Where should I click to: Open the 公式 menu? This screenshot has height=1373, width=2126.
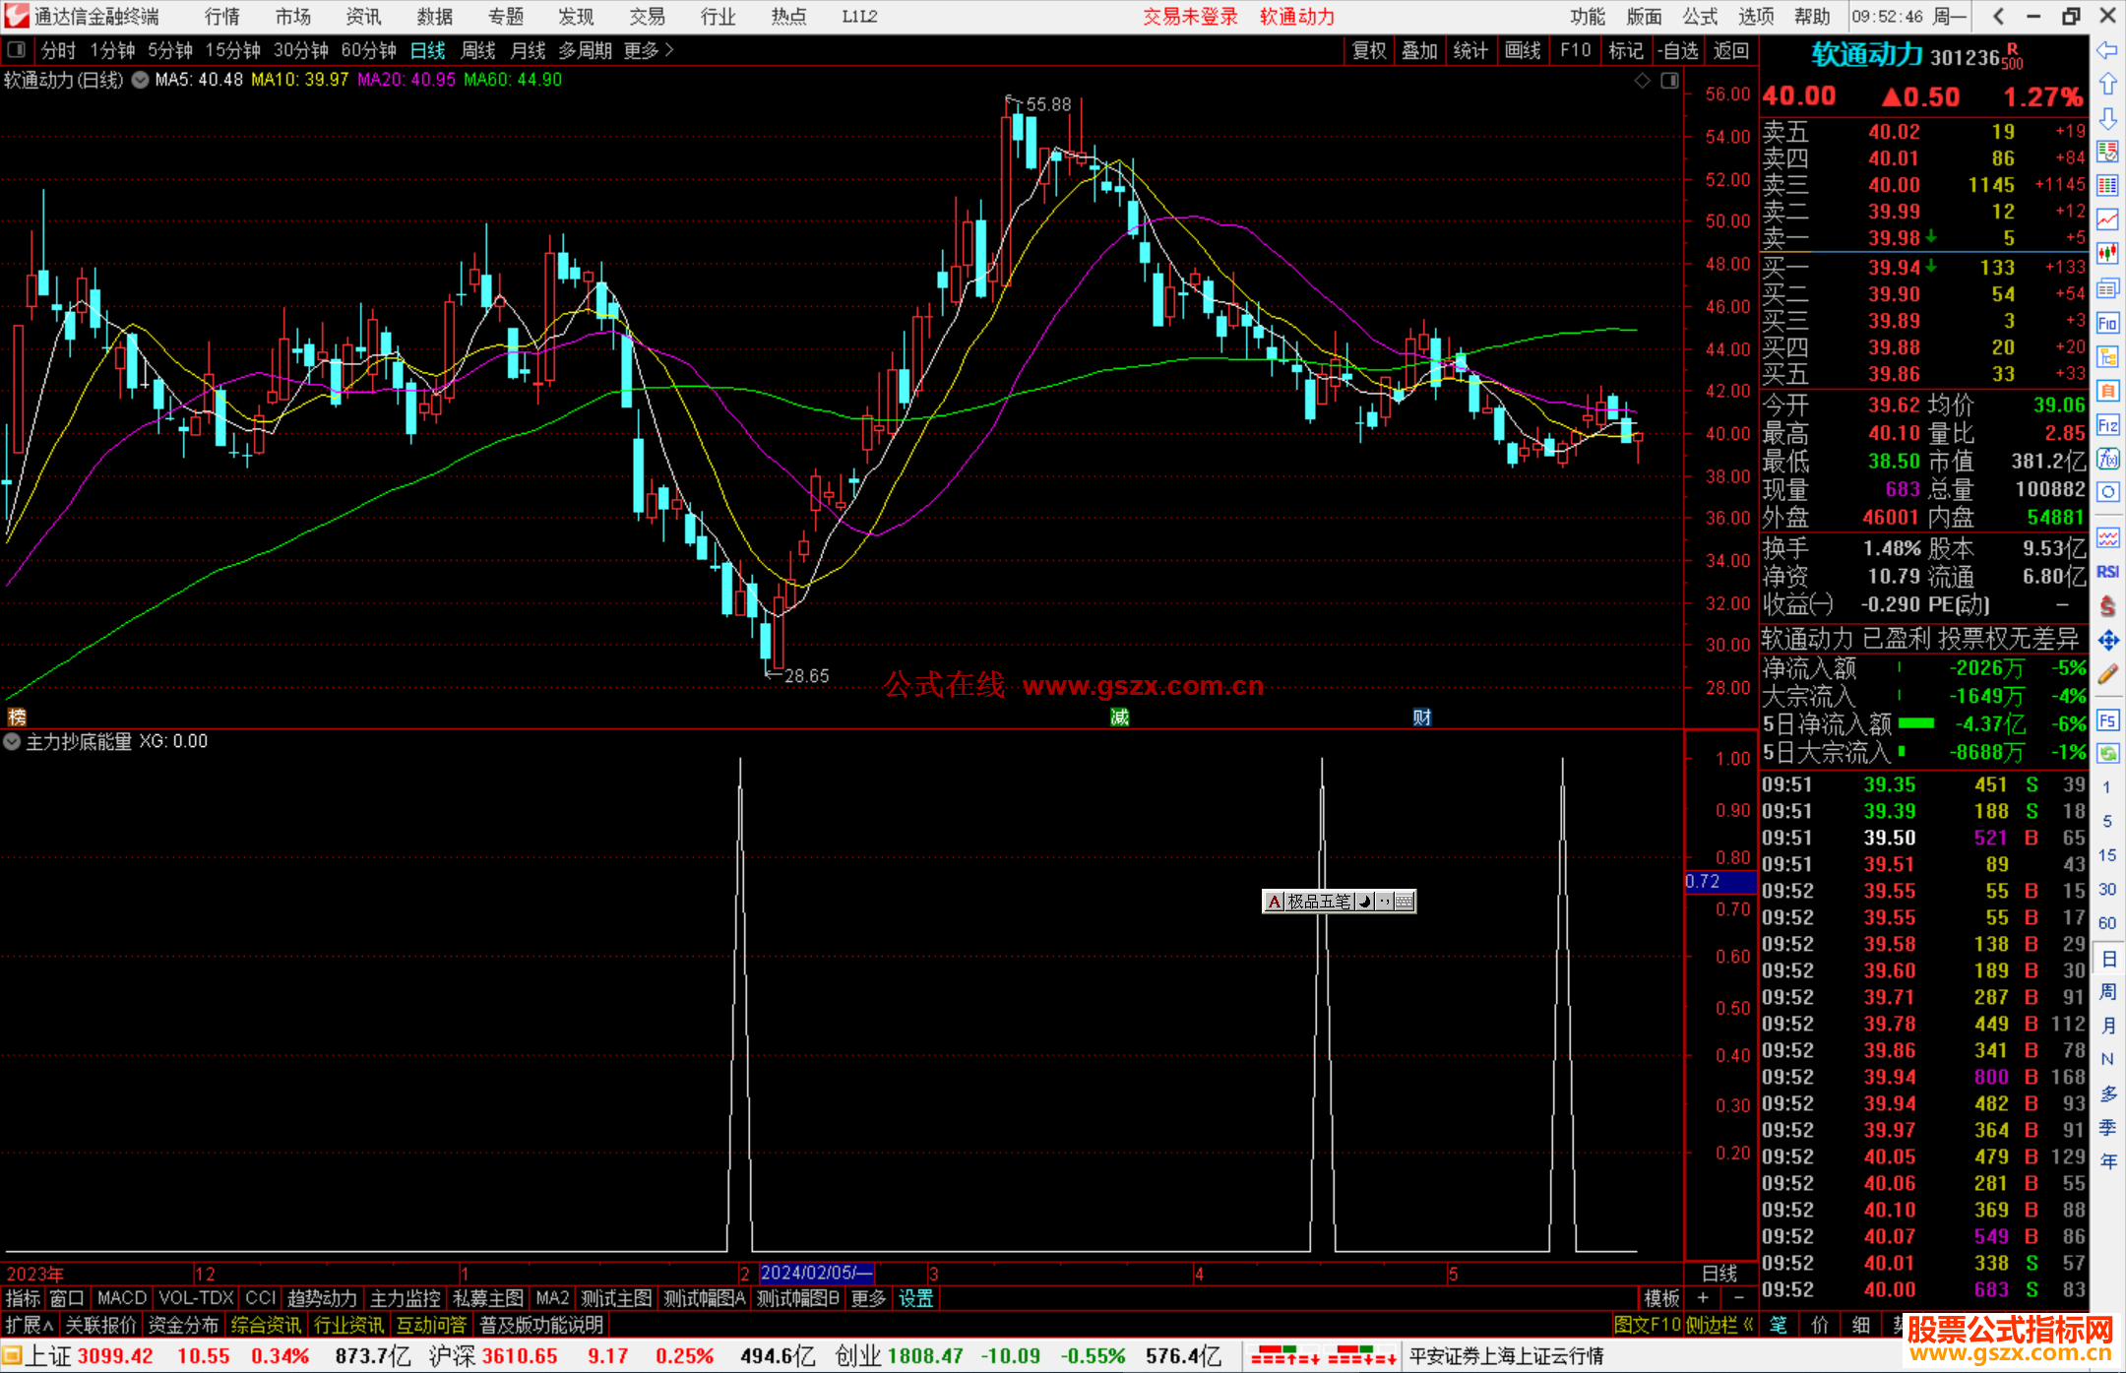coord(1699,17)
